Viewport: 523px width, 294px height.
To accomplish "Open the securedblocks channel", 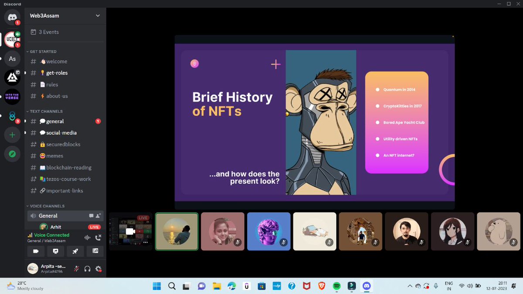I will 65,145.
